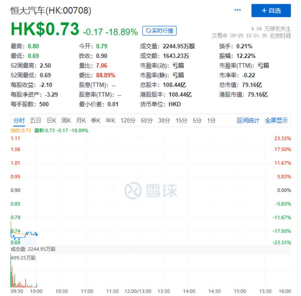Click the 昨收 value 0.90

[x=101, y=56]
